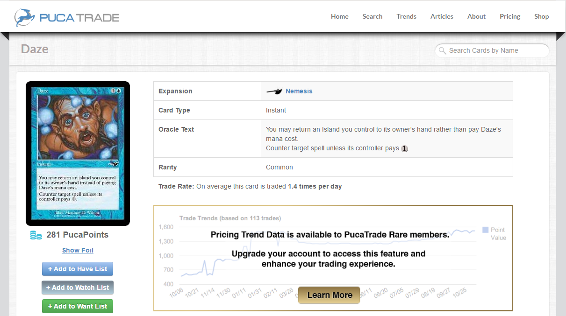The image size is (566, 316).
Task: Click the Common rarity cell
Action: click(x=387, y=167)
